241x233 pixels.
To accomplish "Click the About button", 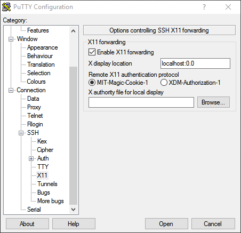I will pos(27,224).
